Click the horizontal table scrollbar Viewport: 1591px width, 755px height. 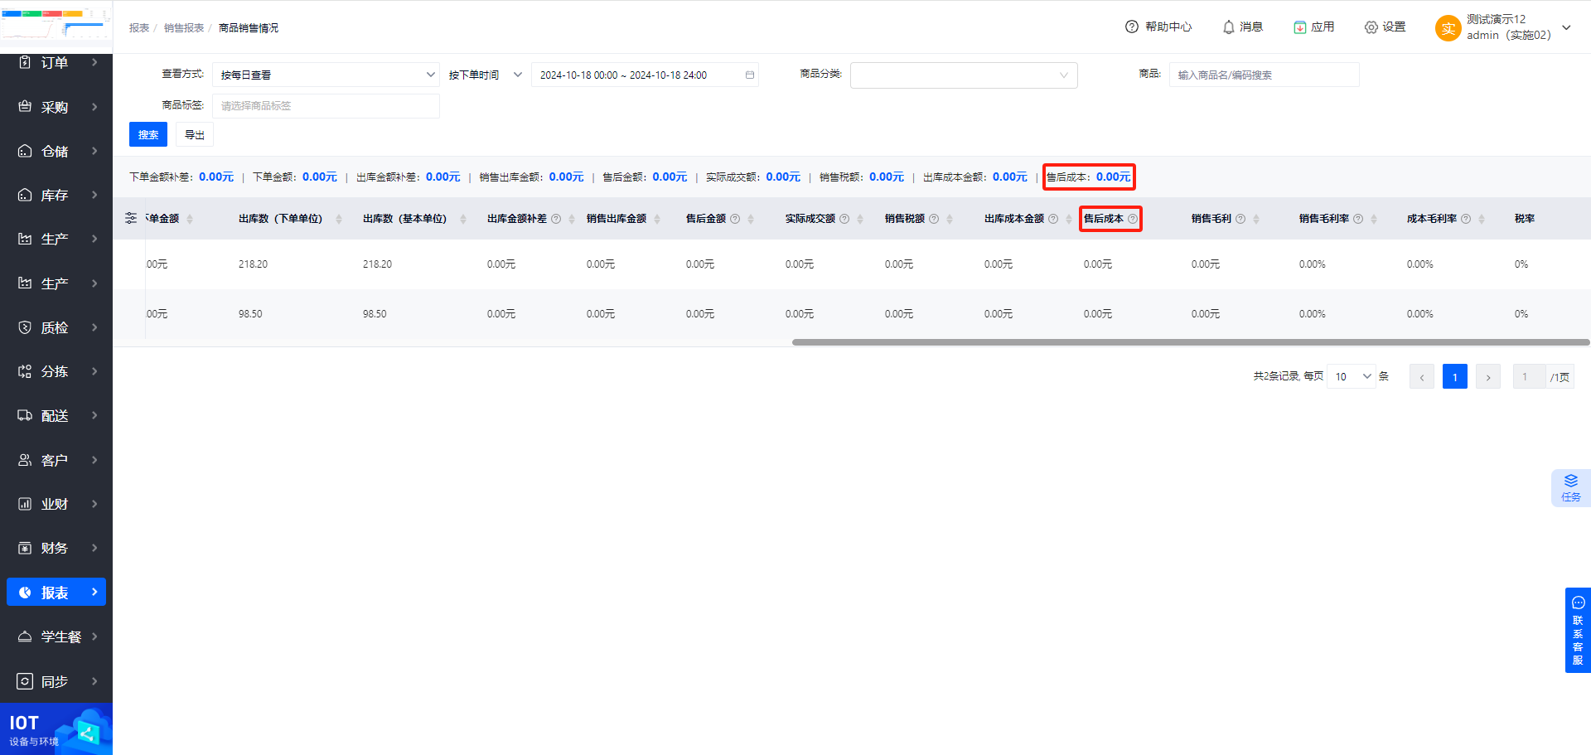1191,342
